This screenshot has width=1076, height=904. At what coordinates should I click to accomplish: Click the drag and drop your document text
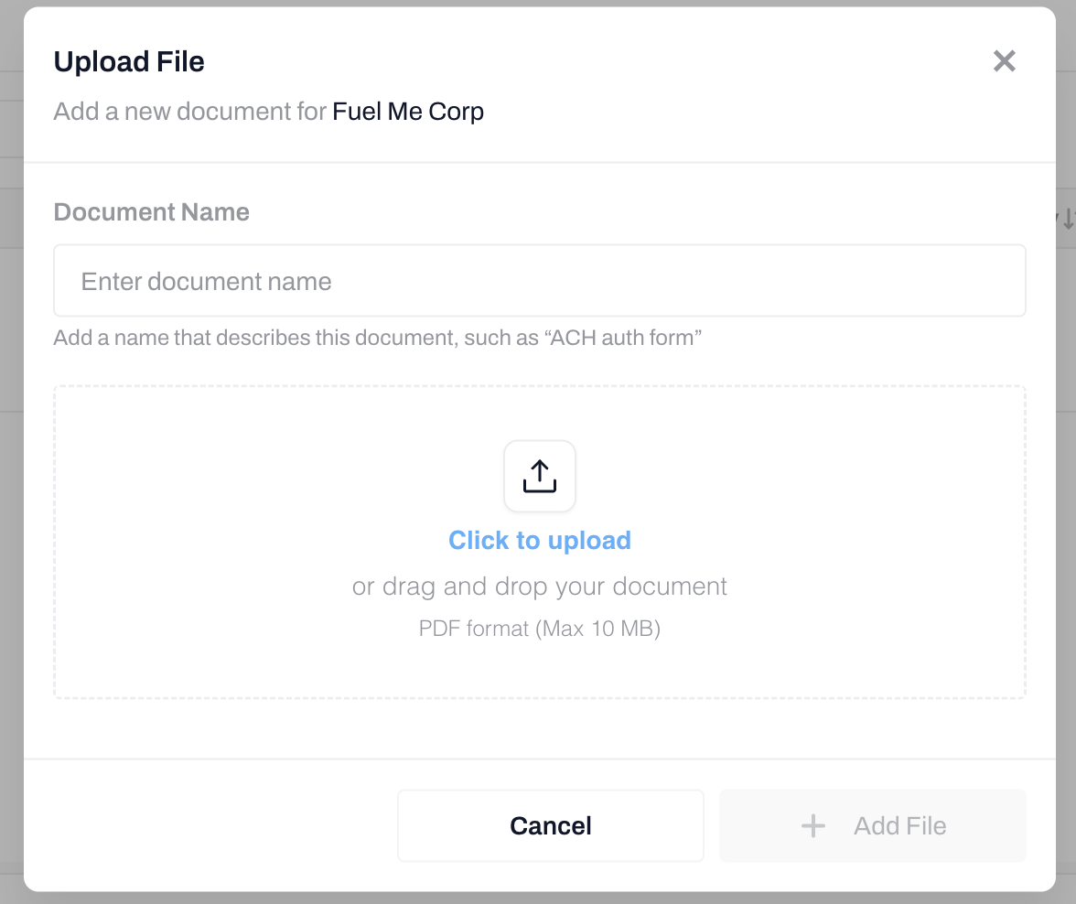pos(540,587)
